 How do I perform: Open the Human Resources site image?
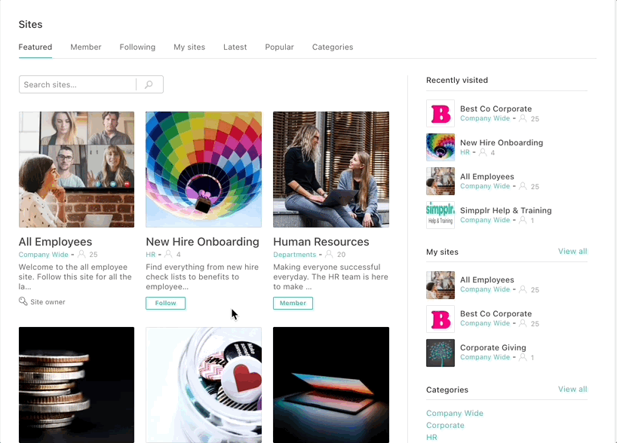click(x=331, y=170)
